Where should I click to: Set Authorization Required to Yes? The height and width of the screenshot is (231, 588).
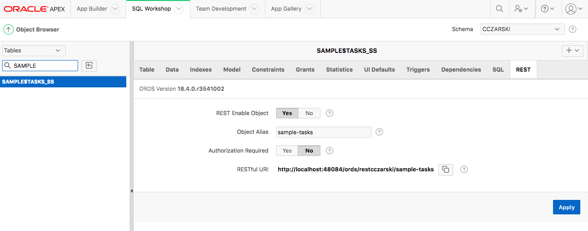tap(287, 151)
